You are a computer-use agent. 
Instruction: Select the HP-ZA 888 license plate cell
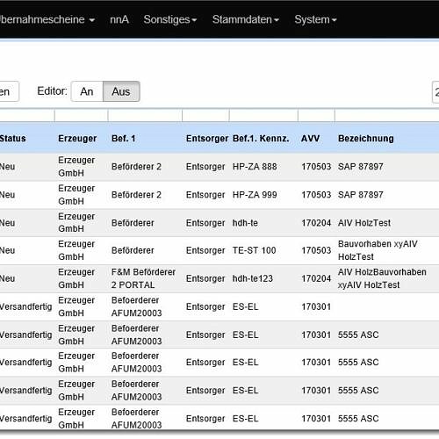[255, 167]
